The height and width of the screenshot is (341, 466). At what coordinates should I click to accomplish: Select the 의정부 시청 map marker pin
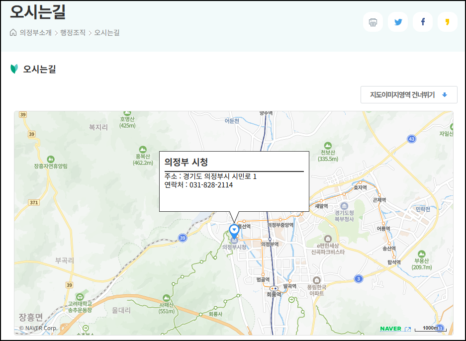click(x=234, y=230)
